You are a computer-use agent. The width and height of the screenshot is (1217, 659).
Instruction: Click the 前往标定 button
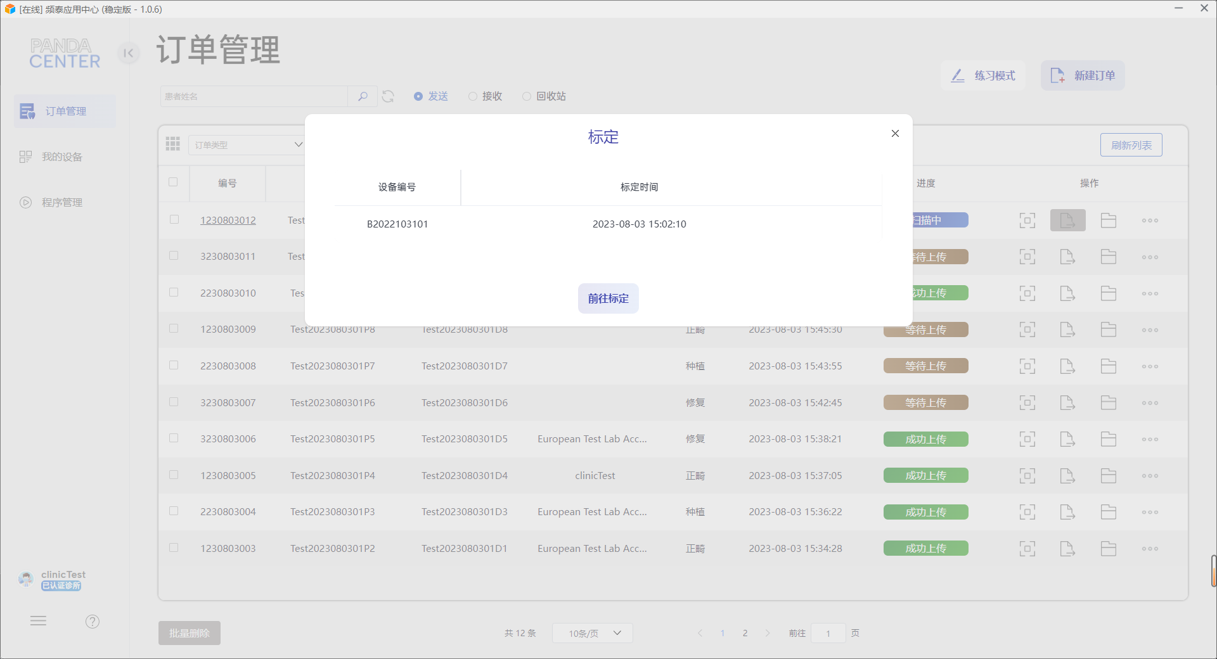click(608, 298)
